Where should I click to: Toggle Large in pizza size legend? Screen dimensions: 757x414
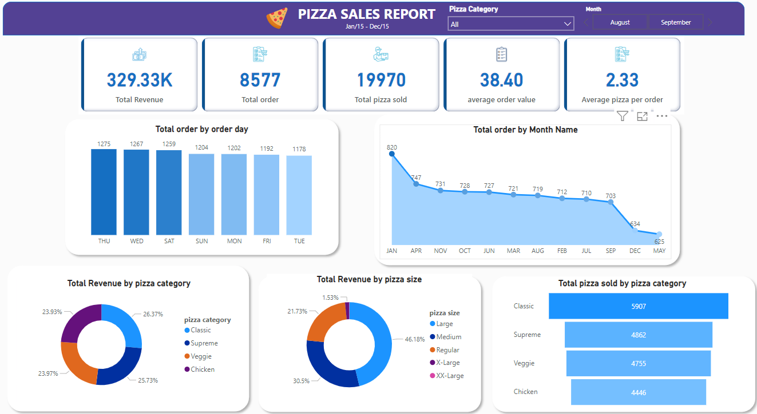[x=444, y=324]
